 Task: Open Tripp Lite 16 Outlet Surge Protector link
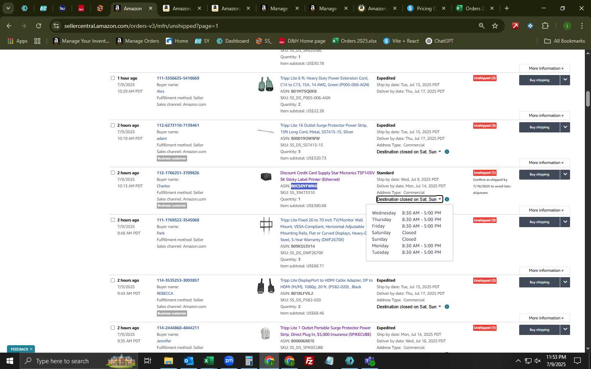click(323, 128)
